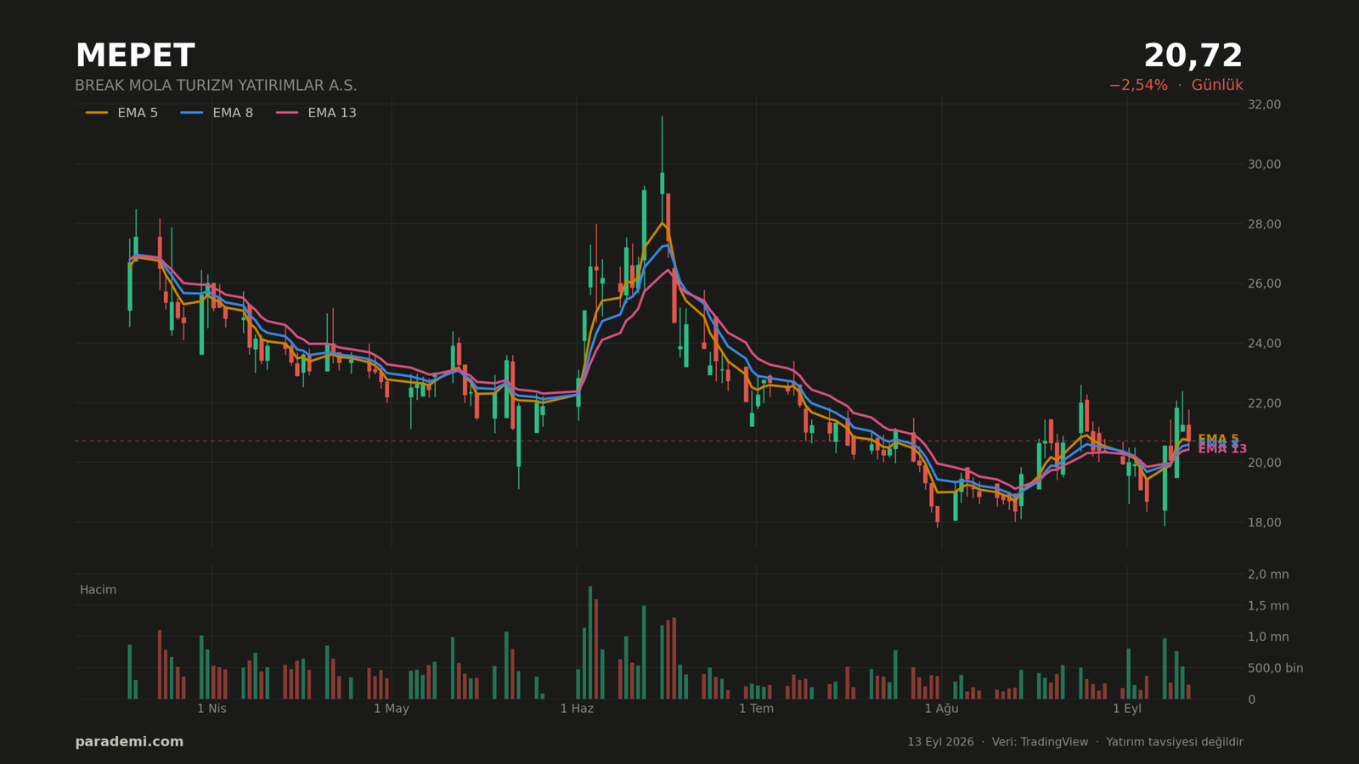Click the 1,5 mn volume axis label

click(1268, 606)
